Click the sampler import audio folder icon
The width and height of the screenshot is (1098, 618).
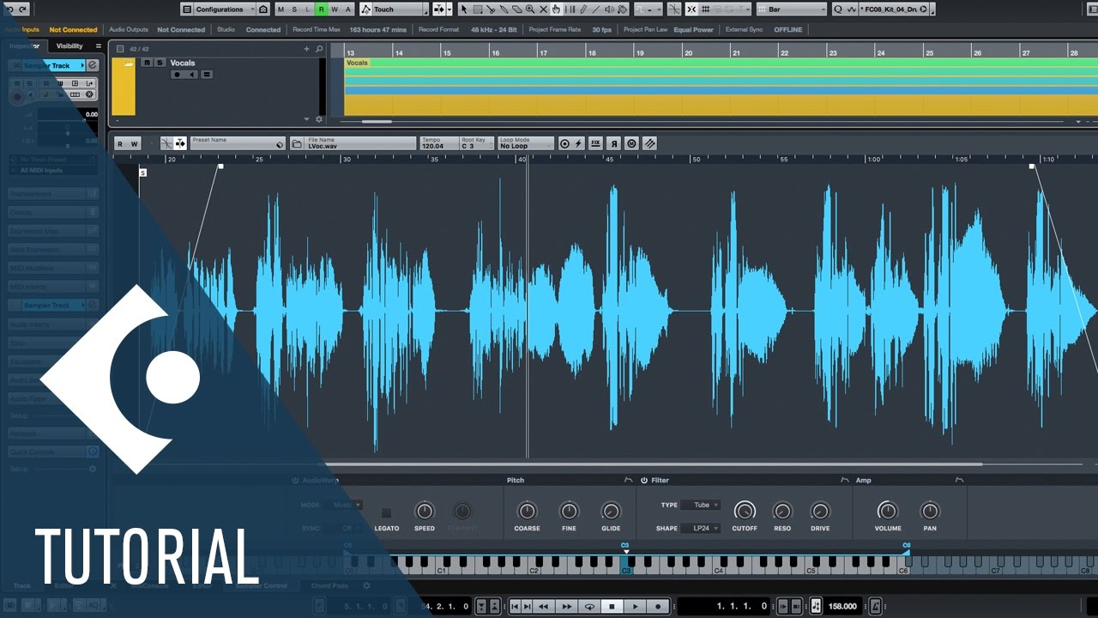[297, 144]
